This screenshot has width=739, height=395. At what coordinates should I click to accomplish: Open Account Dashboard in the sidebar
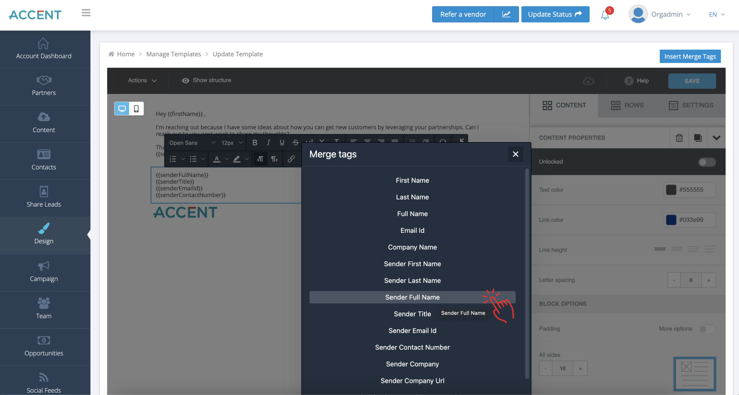(x=44, y=49)
